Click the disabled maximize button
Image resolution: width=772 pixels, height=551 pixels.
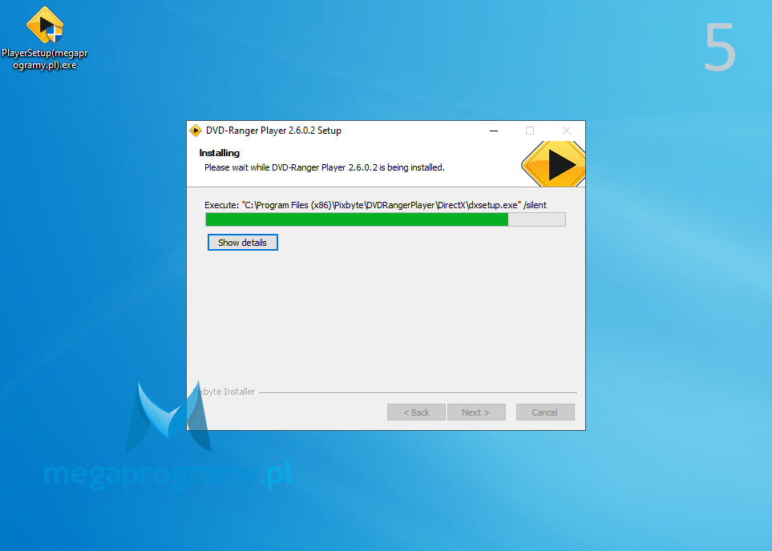coord(530,131)
